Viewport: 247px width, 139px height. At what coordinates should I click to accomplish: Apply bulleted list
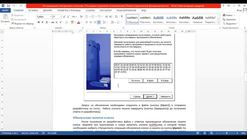point(87,17)
